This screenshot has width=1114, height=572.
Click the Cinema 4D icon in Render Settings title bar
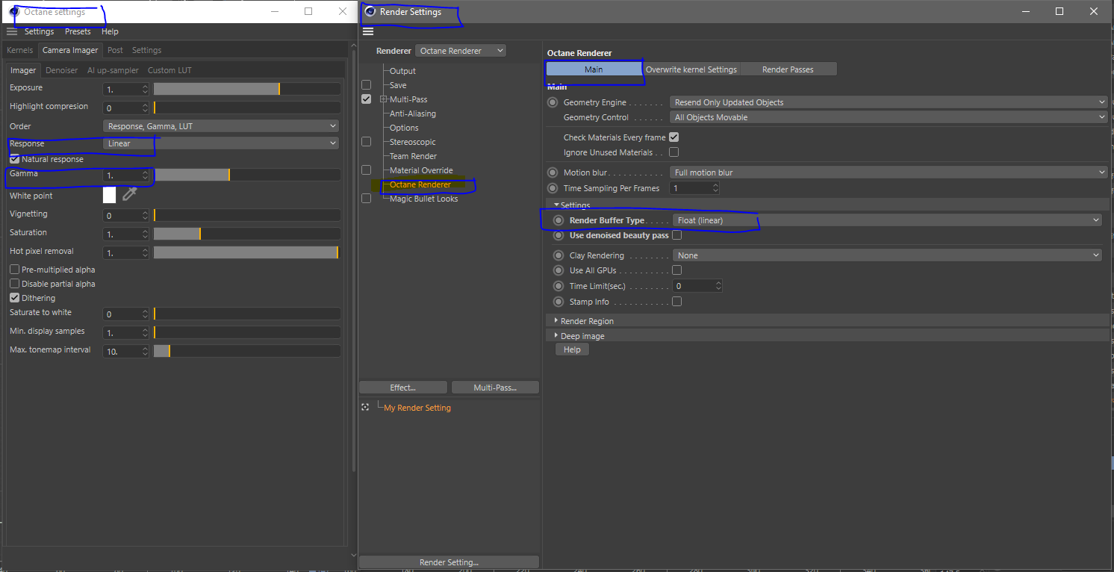coord(370,12)
